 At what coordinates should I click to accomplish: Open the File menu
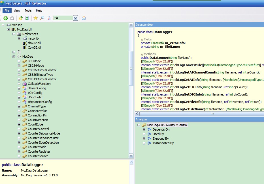(7, 10)
